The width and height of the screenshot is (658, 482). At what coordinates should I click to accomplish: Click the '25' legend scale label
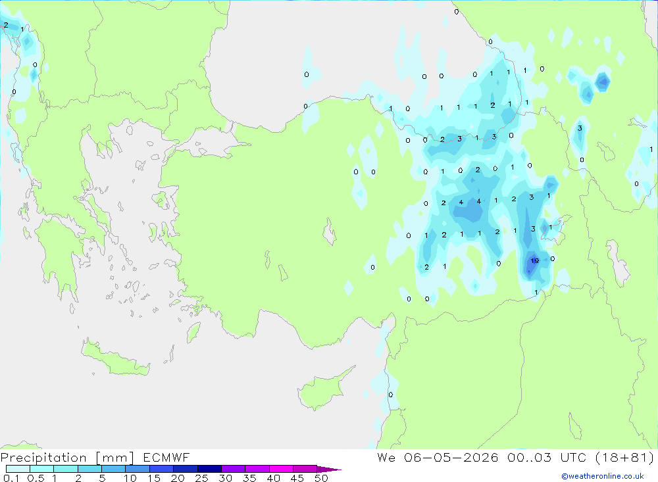pos(202,478)
